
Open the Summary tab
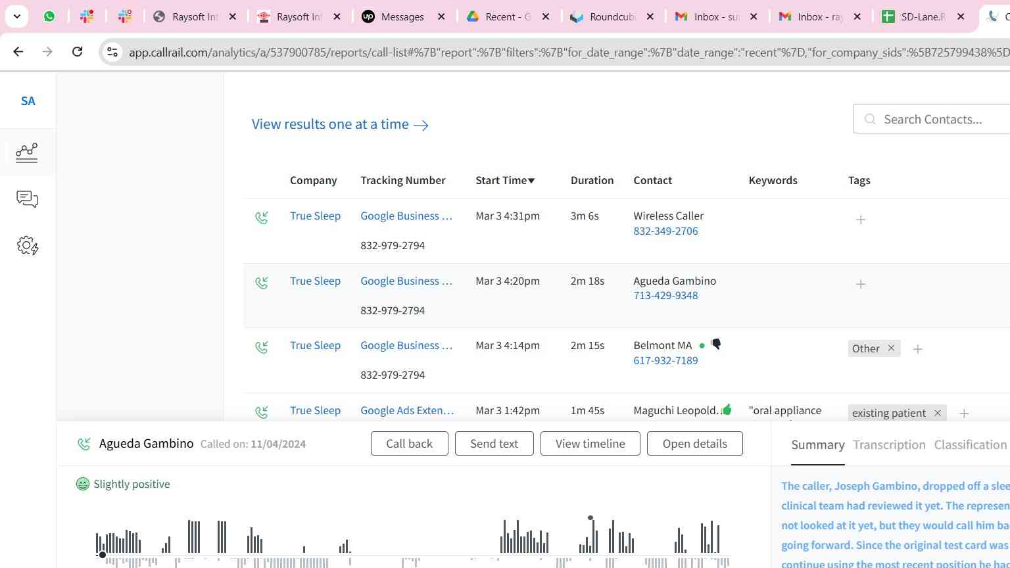pos(817,444)
